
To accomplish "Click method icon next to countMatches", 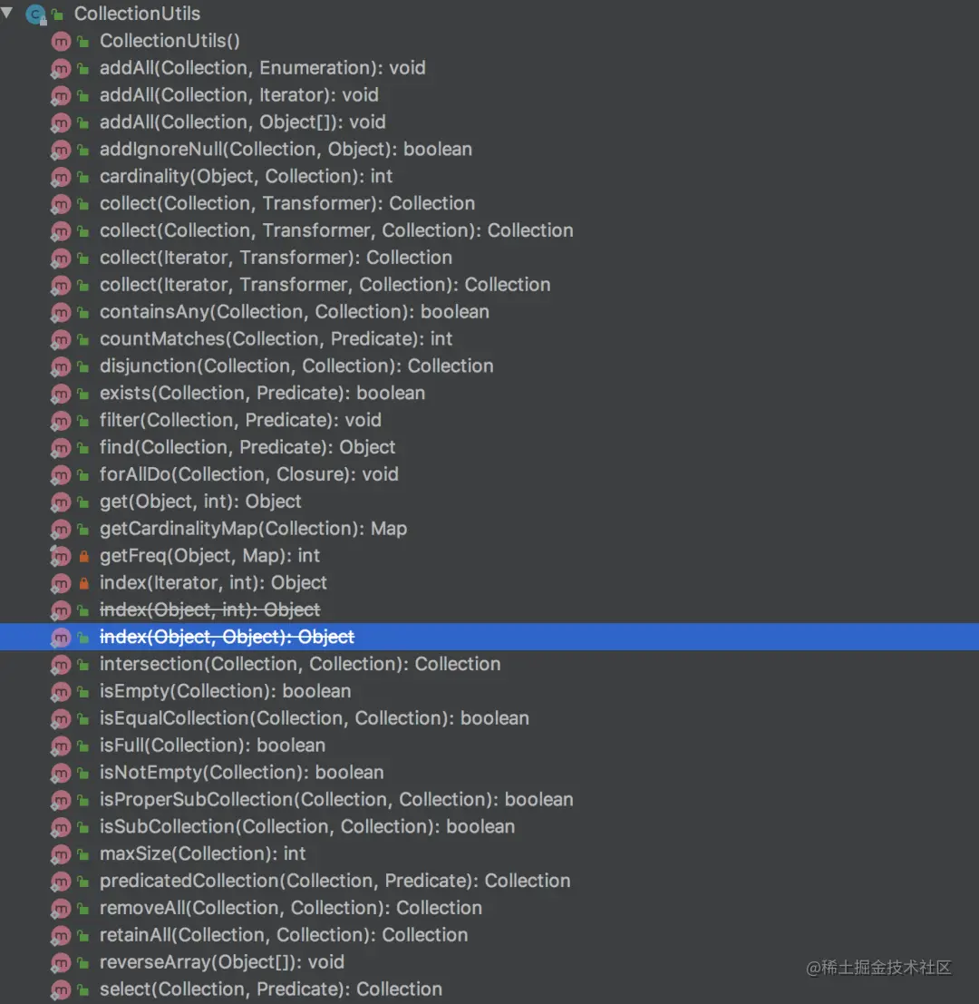I will click(60, 339).
